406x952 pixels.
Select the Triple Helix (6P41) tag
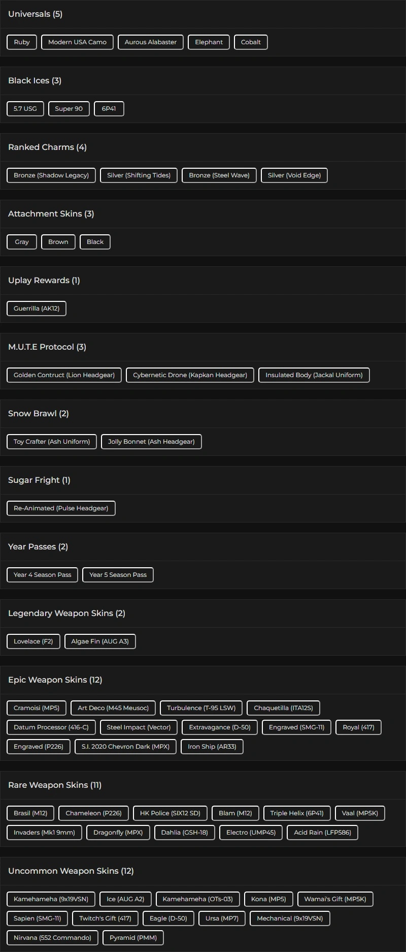click(x=297, y=813)
